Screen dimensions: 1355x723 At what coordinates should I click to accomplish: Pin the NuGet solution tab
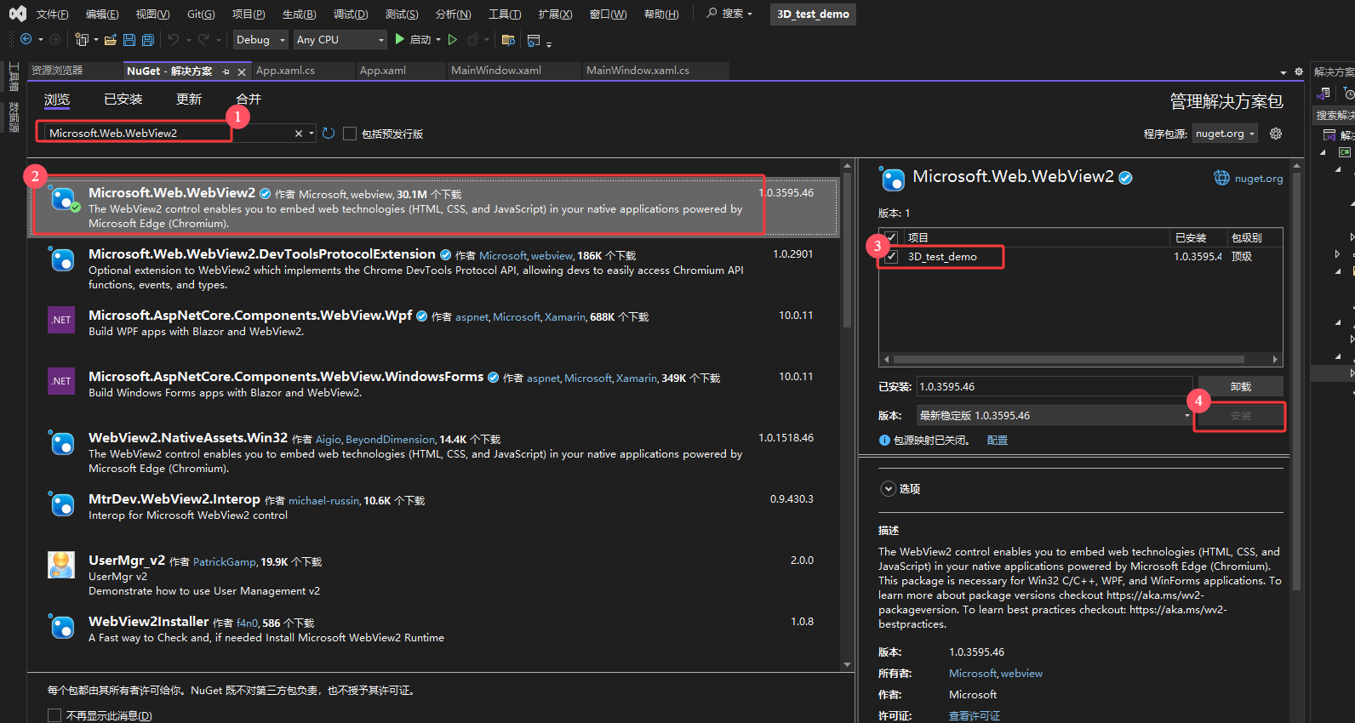[226, 71]
